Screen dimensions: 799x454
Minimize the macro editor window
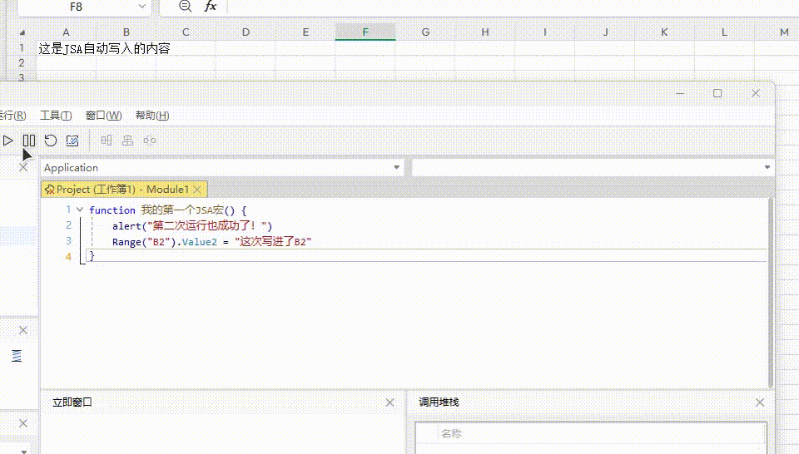[680, 93]
